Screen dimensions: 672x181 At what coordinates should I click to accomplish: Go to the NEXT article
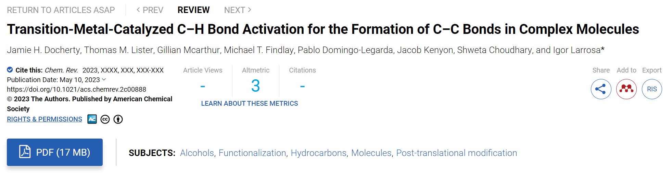pos(238,10)
